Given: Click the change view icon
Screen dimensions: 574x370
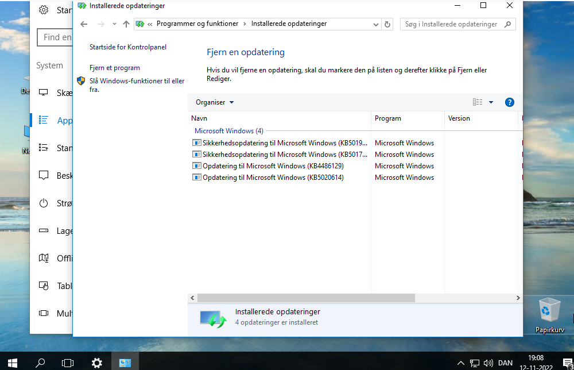Looking at the screenshot, I should (478, 102).
